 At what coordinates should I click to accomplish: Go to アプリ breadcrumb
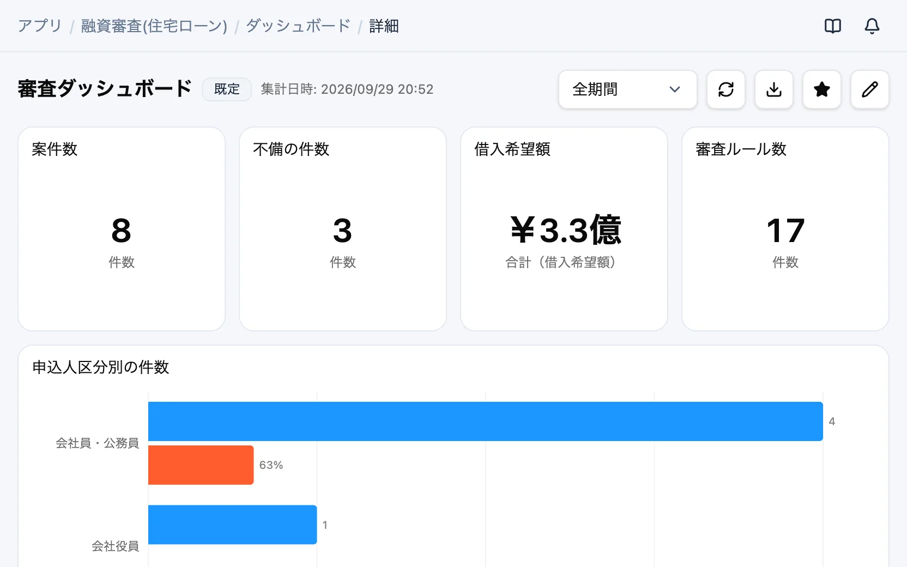[x=40, y=26]
